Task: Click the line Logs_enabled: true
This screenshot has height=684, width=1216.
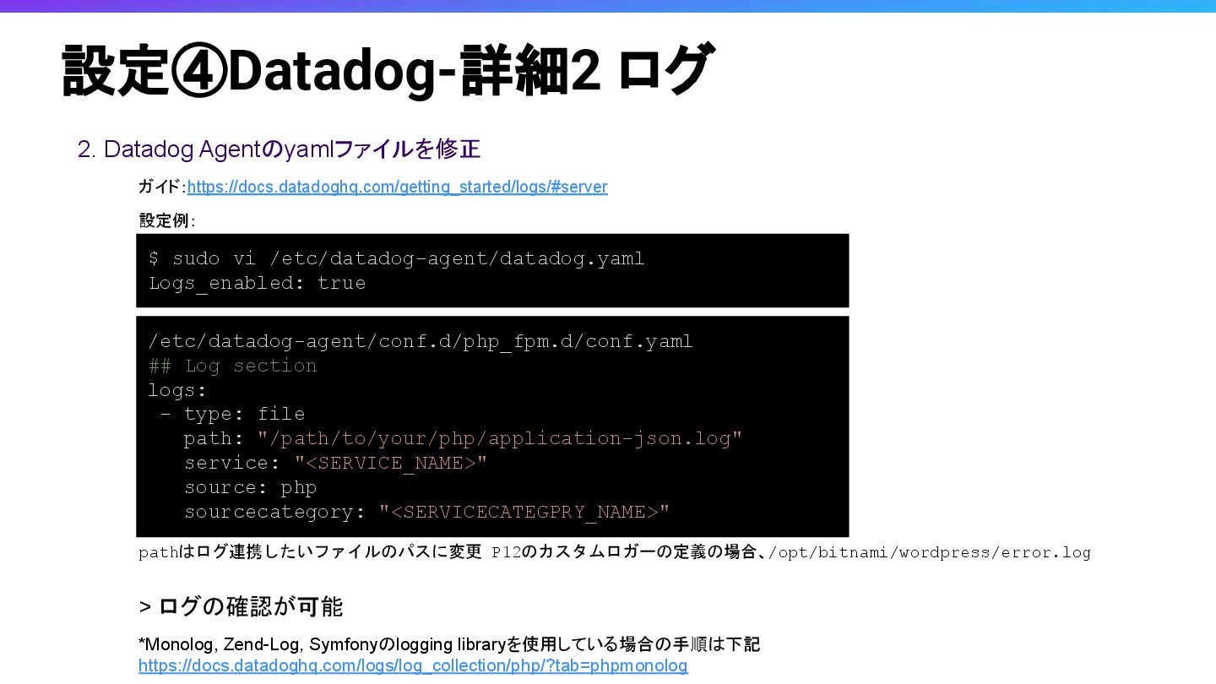Action: [258, 283]
